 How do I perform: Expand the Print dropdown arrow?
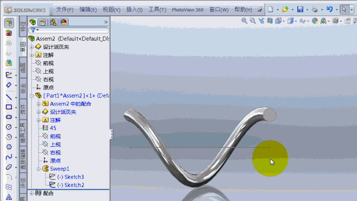(322, 10)
